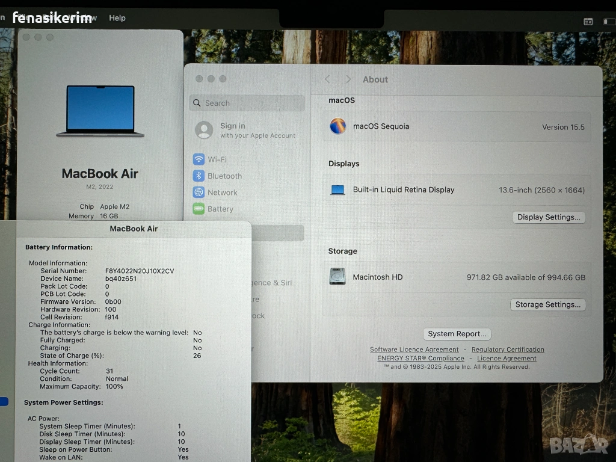616x462 pixels.
Task: Click the MacBook Air laptop image
Action: tap(100, 111)
